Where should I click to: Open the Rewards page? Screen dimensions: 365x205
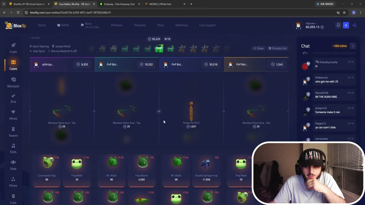(x=140, y=25)
